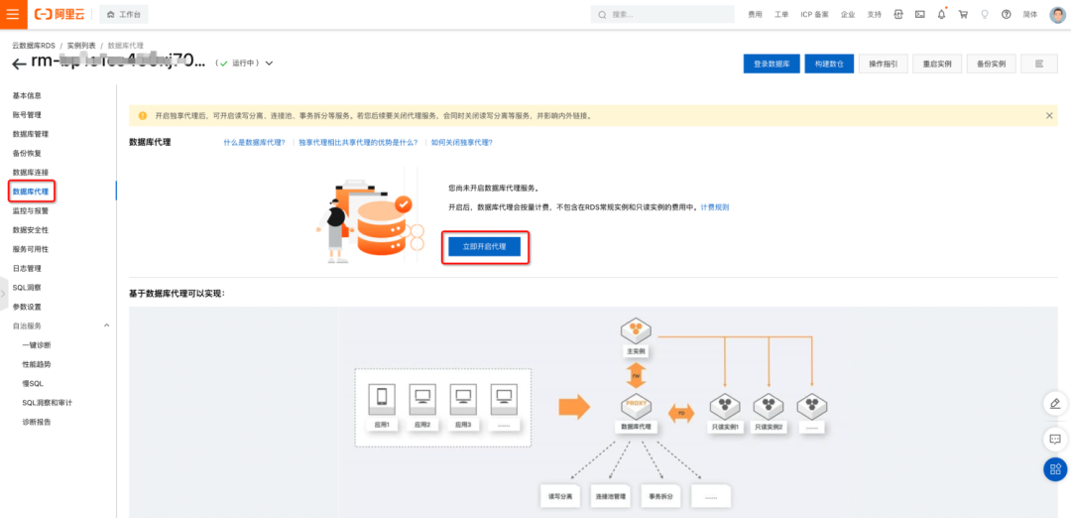Image resolution: width=1071 pixels, height=518 pixels.
Task: Click the lightbulb icon in header
Action: pyautogui.click(x=985, y=14)
